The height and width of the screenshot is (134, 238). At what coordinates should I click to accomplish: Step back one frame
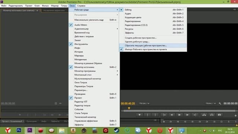(x=172, y=115)
